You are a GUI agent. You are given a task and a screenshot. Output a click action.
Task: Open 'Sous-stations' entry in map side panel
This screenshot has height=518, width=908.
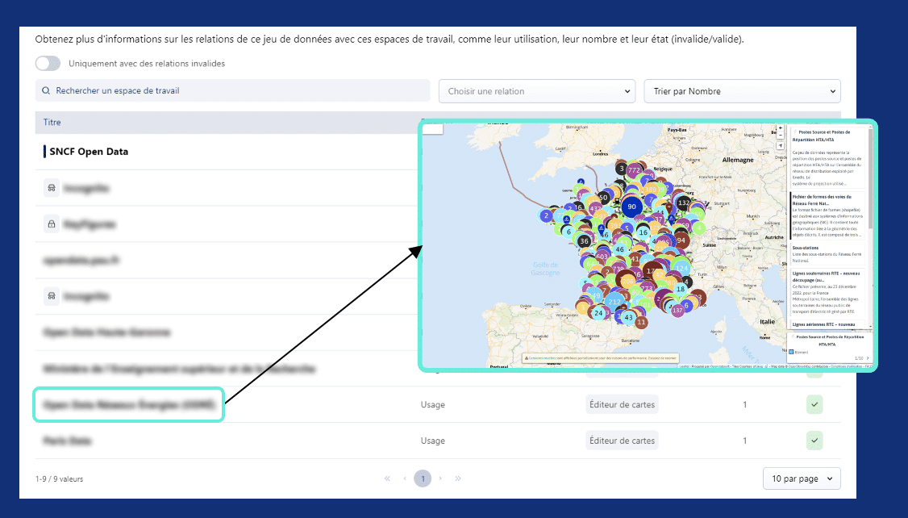click(808, 249)
